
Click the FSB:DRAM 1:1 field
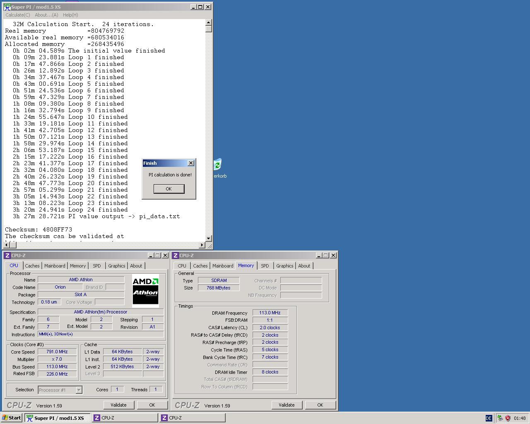(x=270, y=320)
